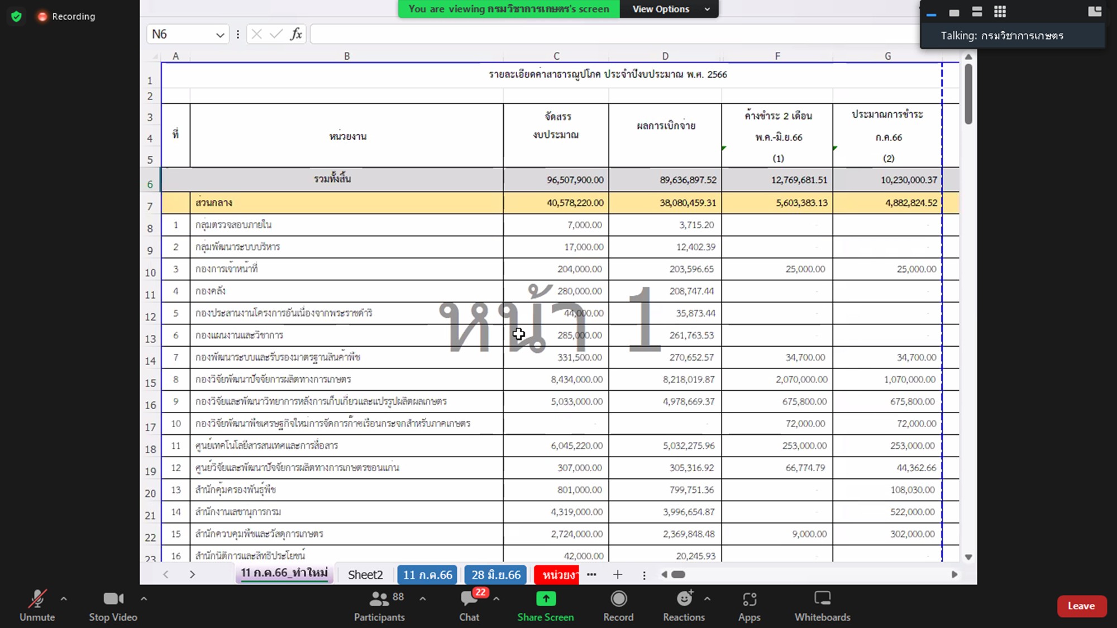This screenshot has height=628, width=1117.
Task: Open the Reactions menu
Action: click(684, 605)
